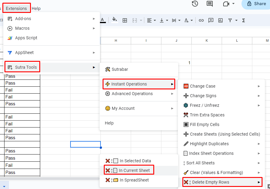The height and width of the screenshot is (189, 270).
Task: Open the comments speech bubble icon
Action: pos(210,4)
